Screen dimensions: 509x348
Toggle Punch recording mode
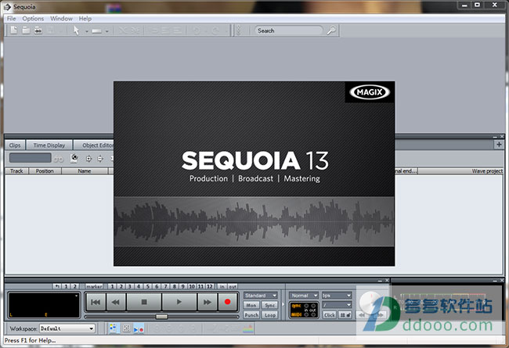pyautogui.click(x=251, y=315)
